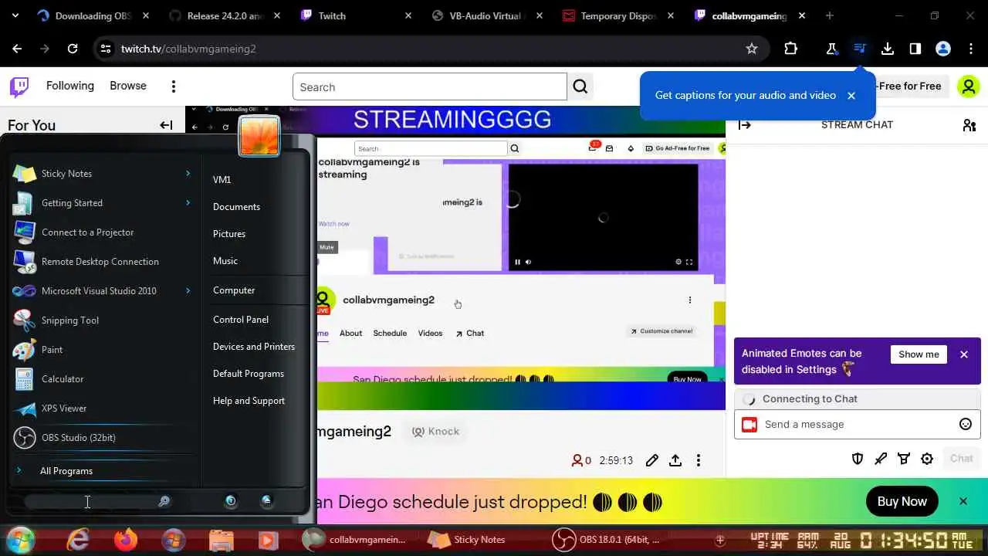The width and height of the screenshot is (988, 556).
Task: Click the Send a message chat field
Action: 857,424
